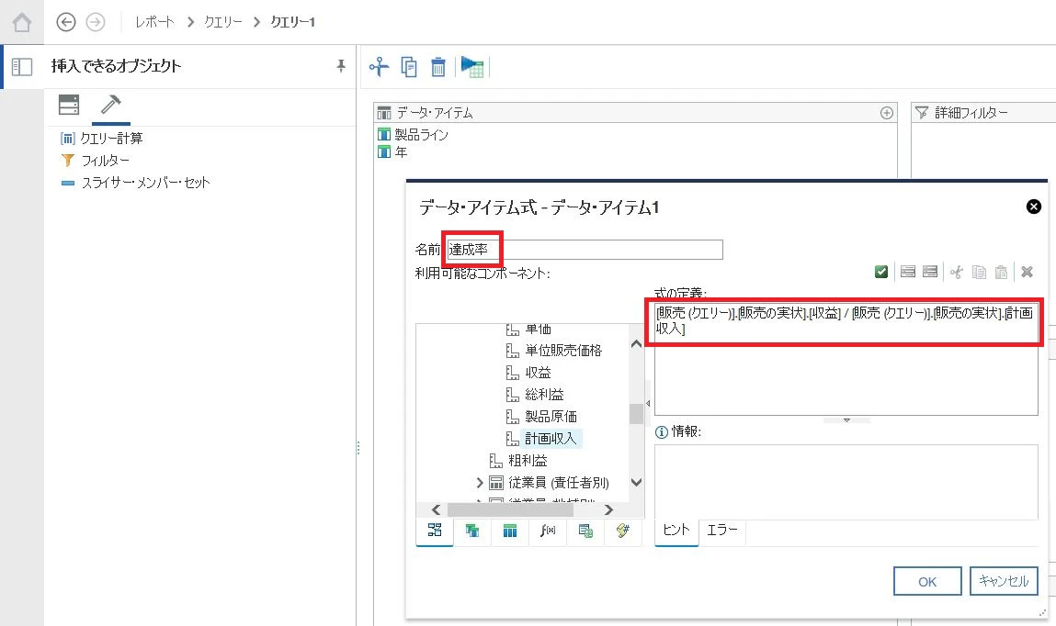Select 計画収入 in the component tree
Viewport: 1056px width, 626px height.
[551, 439]
